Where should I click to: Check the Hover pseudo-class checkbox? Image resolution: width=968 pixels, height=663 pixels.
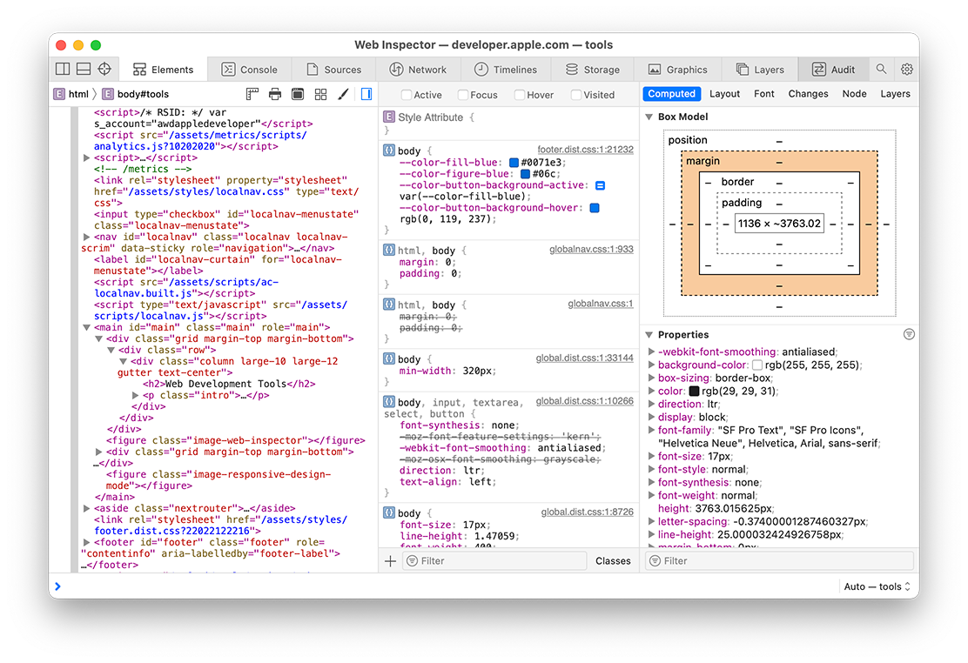coord(520,95)
